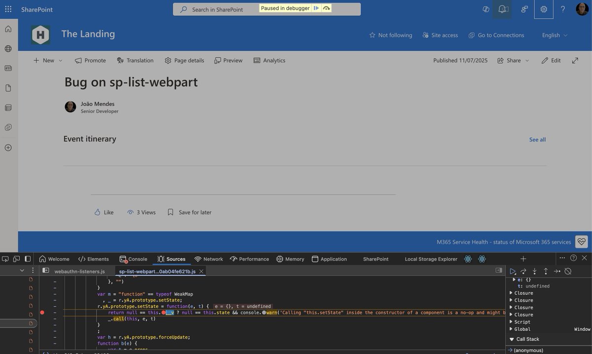This screenshot has height=354, width=592.
Task: Click author name João Mendes
Action: pos(98,104)
